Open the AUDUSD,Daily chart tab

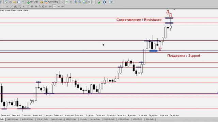point(28,119)
